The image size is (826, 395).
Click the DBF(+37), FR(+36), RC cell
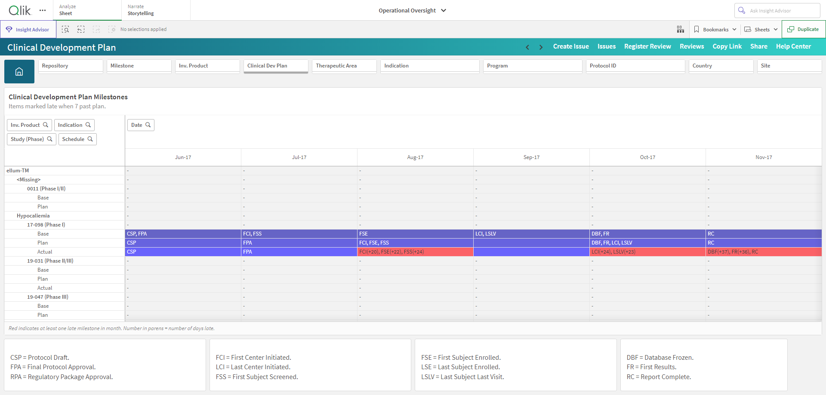[x=764, y=252]
